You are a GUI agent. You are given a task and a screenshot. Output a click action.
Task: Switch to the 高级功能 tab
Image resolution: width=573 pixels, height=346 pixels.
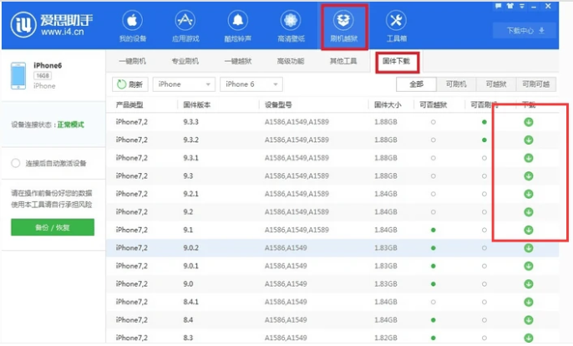(291, 61)
